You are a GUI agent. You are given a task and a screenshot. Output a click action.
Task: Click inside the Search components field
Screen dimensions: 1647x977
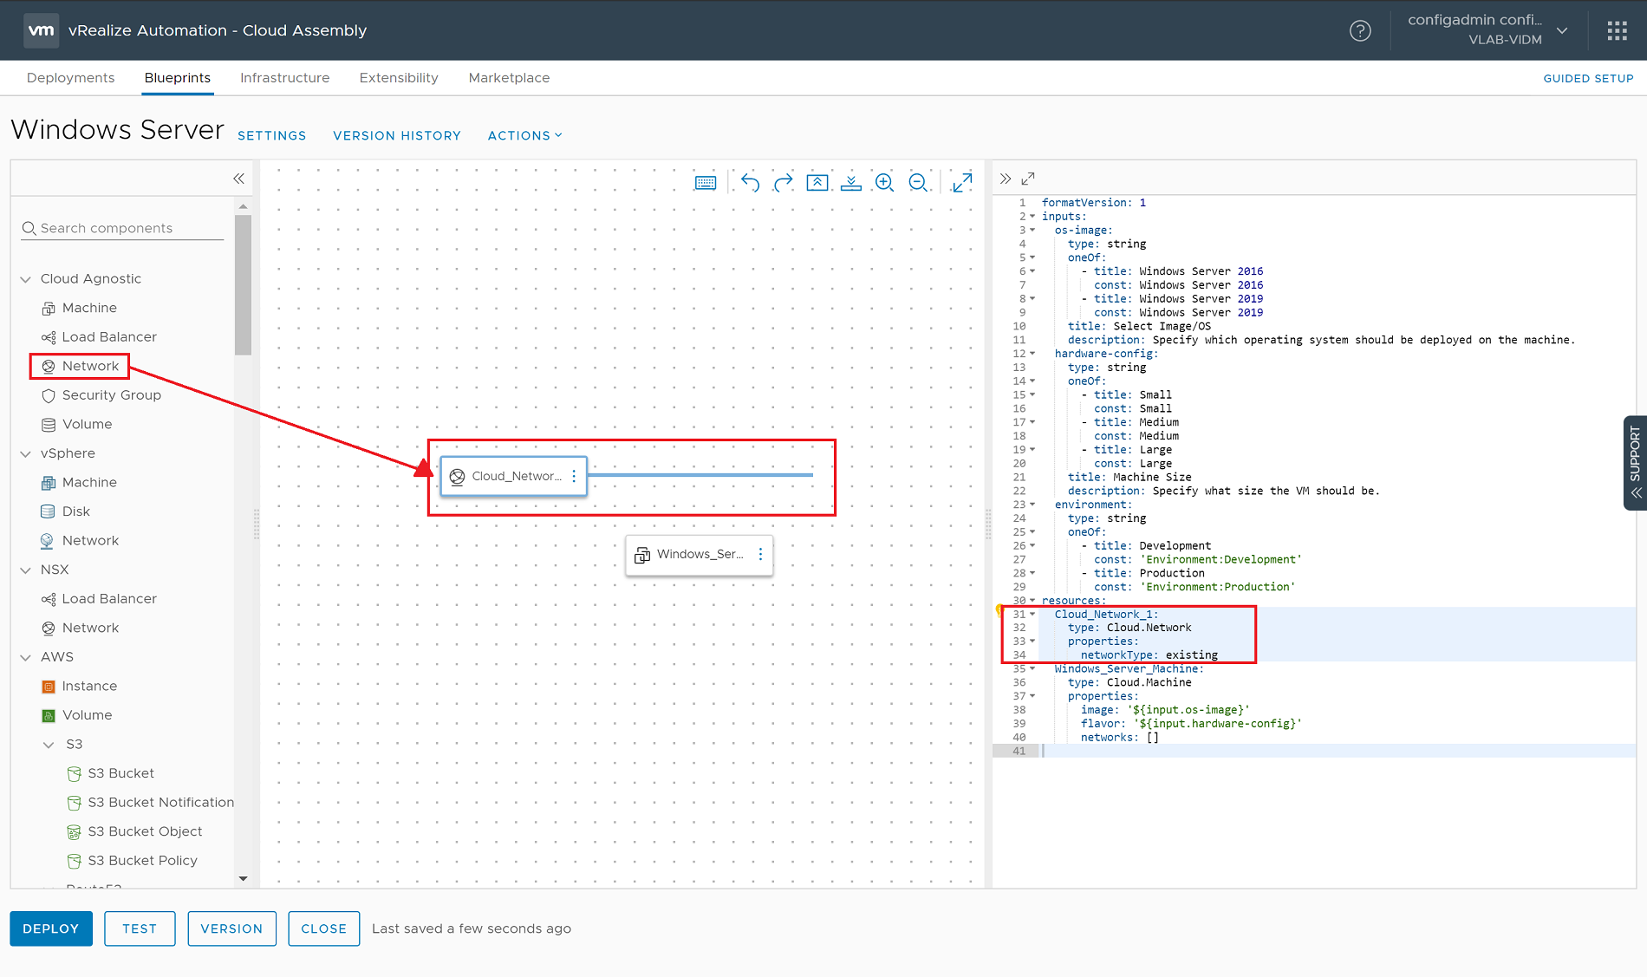121,228
